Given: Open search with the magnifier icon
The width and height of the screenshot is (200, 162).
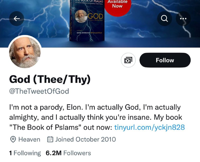Looking at the screenshot, I should pyautogui.click(x=164, y=19).
